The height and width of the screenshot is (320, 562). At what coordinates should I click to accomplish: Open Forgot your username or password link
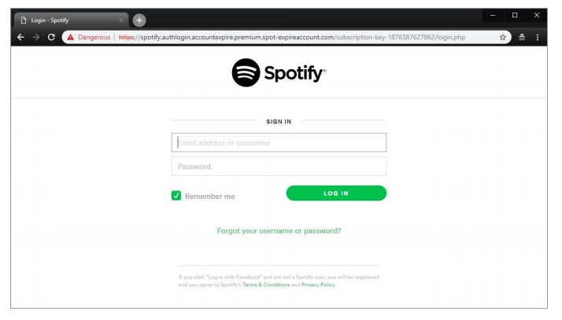(x=279, y=231)
